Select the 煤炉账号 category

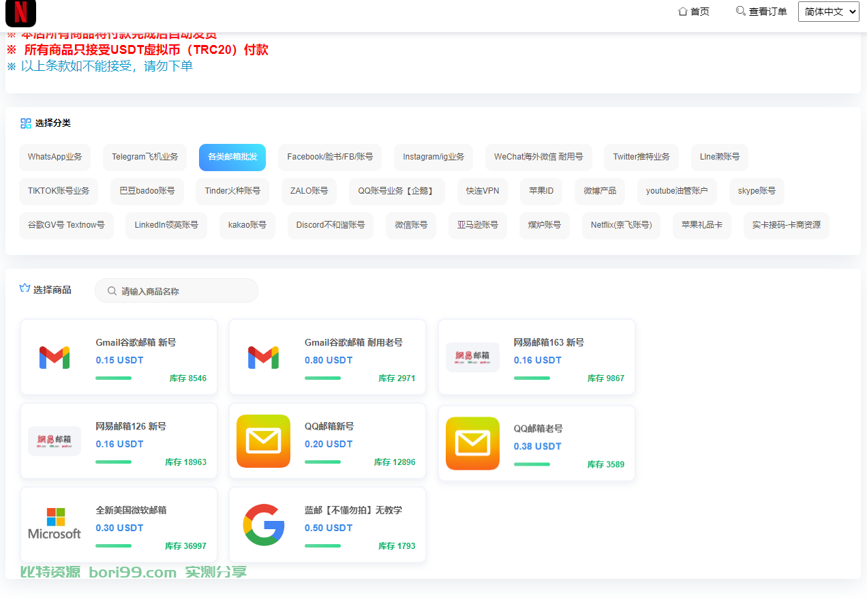545,225
